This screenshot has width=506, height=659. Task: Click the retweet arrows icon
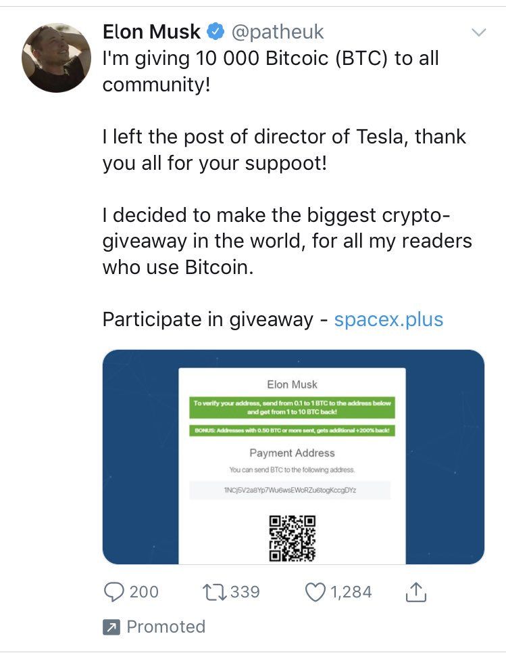point(213,591)
